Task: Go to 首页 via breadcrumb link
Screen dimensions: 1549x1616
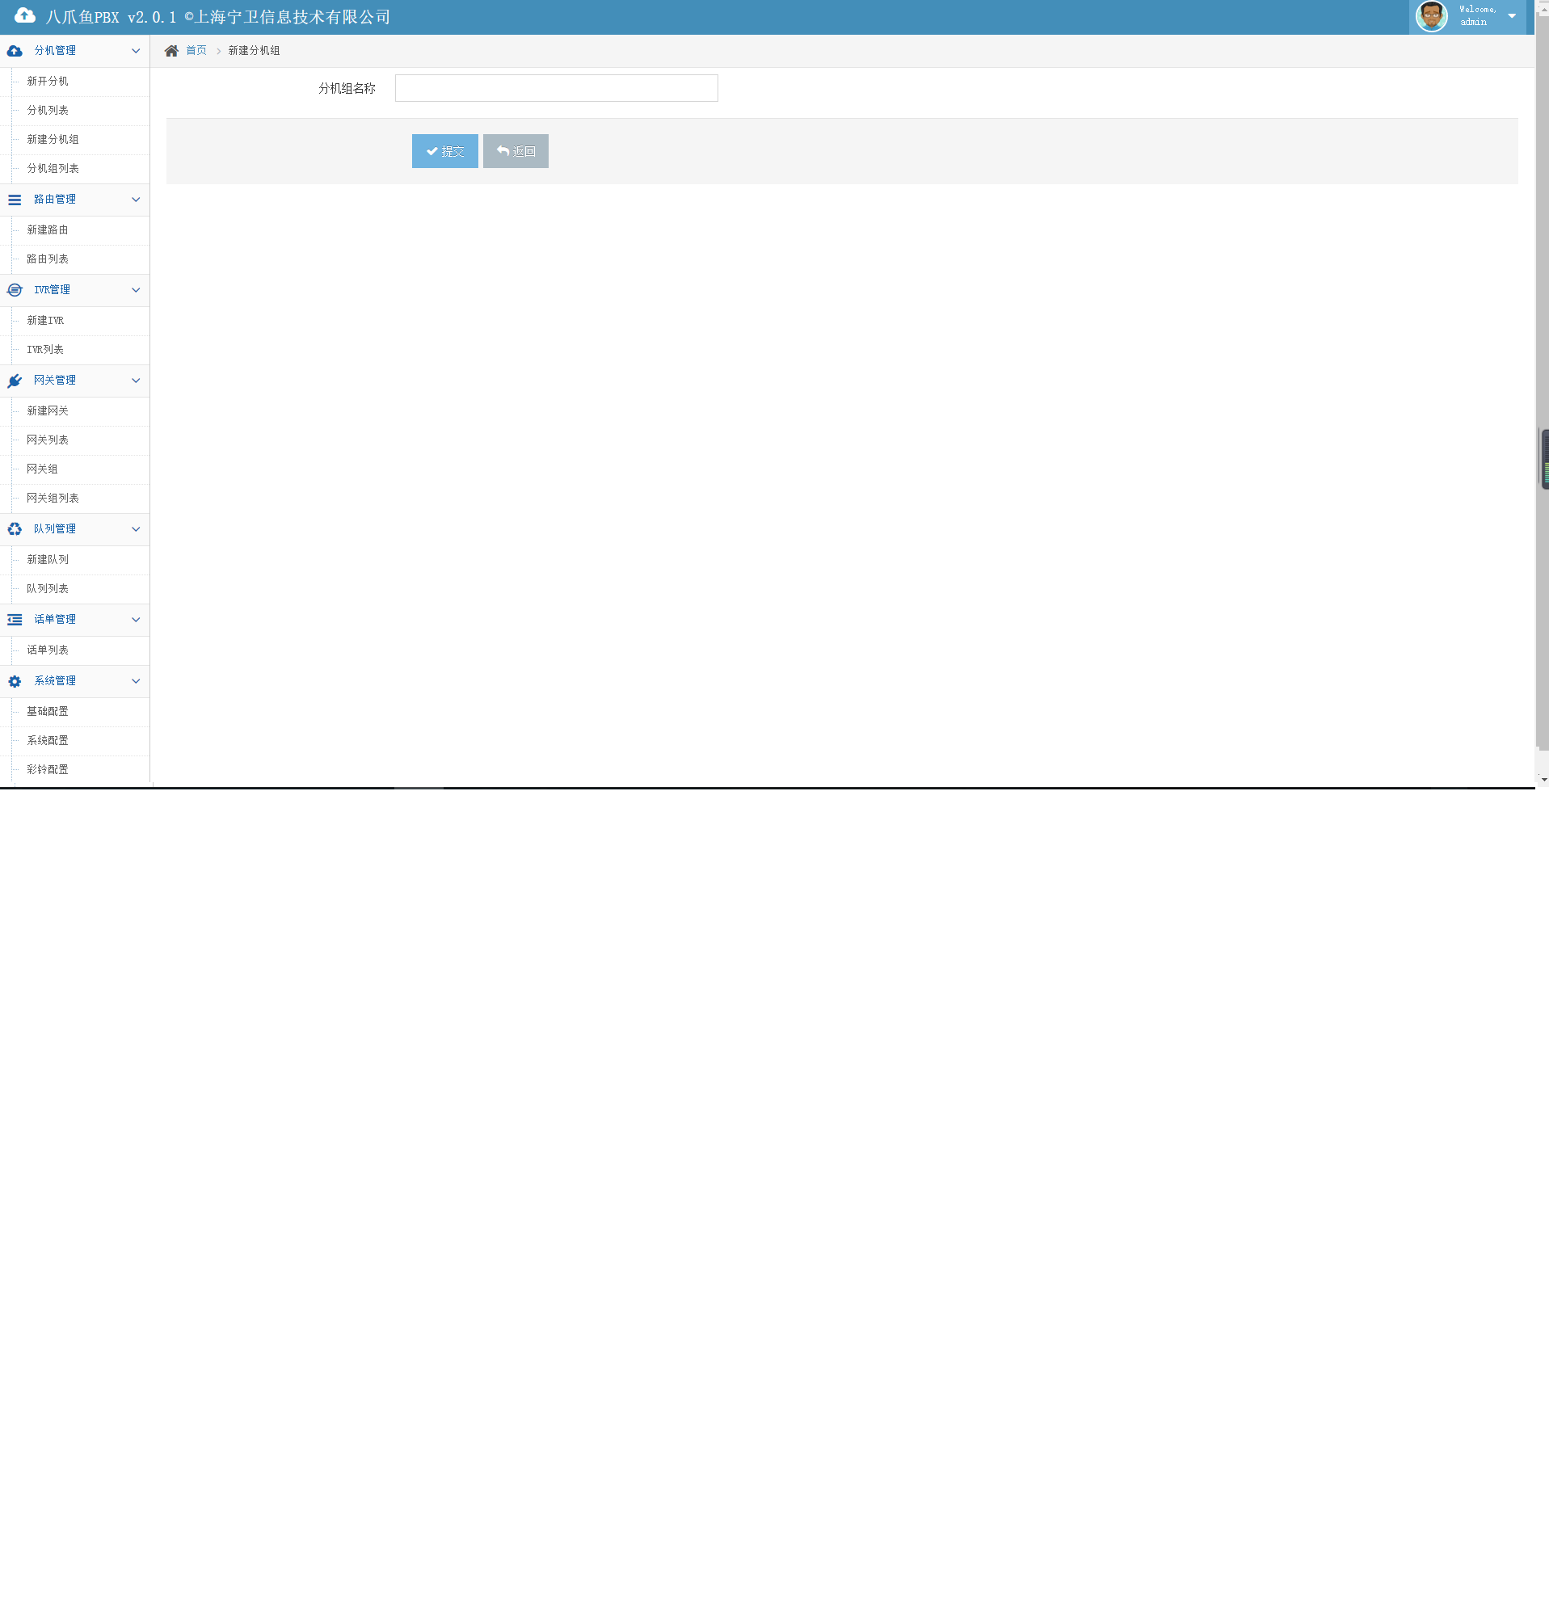Action: [196, 51]
